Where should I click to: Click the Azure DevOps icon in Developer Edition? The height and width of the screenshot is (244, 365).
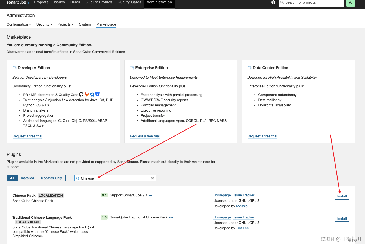92,94
